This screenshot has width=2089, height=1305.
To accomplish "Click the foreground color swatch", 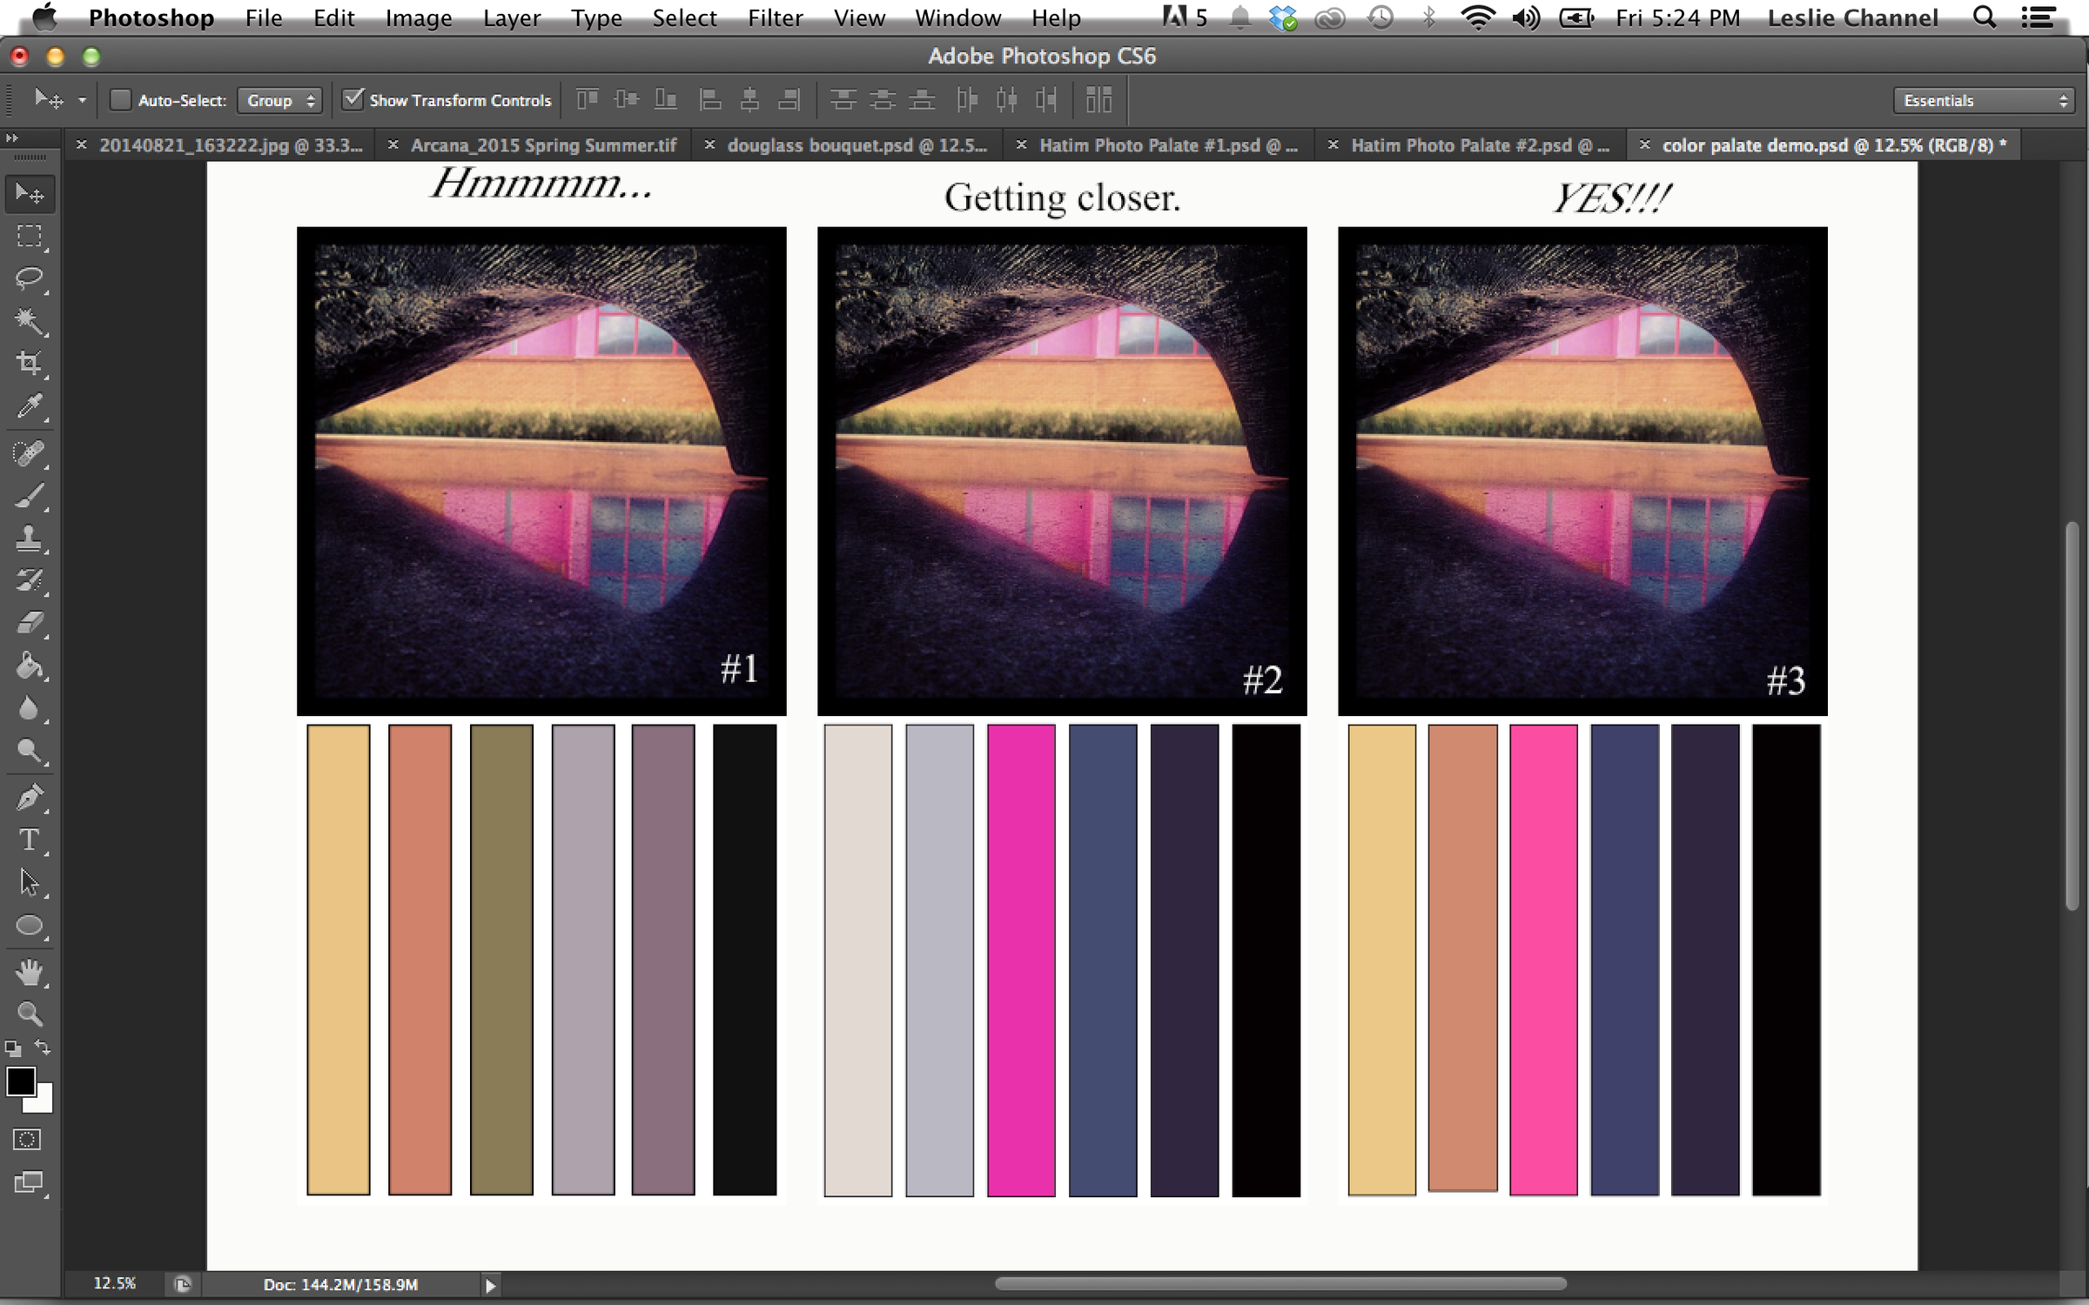I will pyautogui.click(x=22, y=1081).
